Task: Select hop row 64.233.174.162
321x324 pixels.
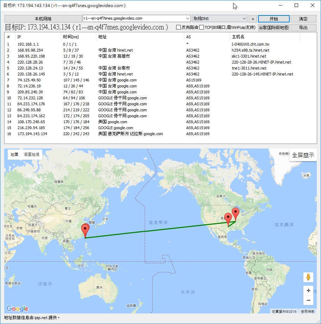Action: pos(160,116)
